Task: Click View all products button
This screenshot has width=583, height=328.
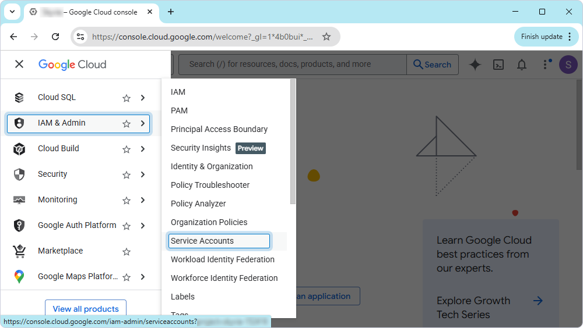Action: click(x=86, y=309)
